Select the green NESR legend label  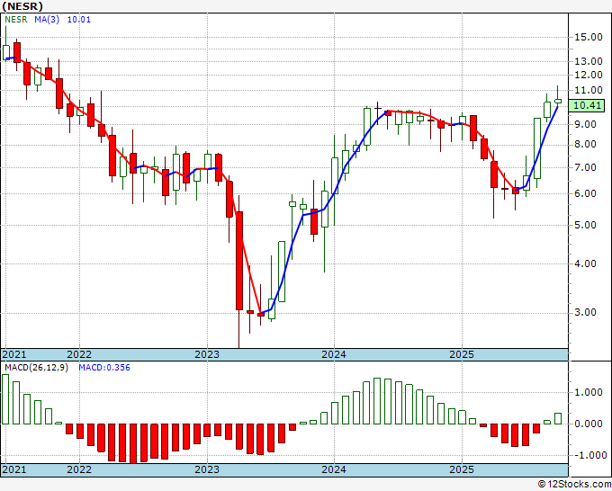click(16, 19)
